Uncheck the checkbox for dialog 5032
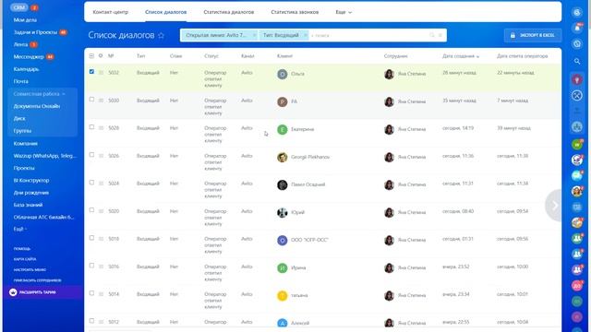Viewport: 591px width, 332px height. pos(91,72)
